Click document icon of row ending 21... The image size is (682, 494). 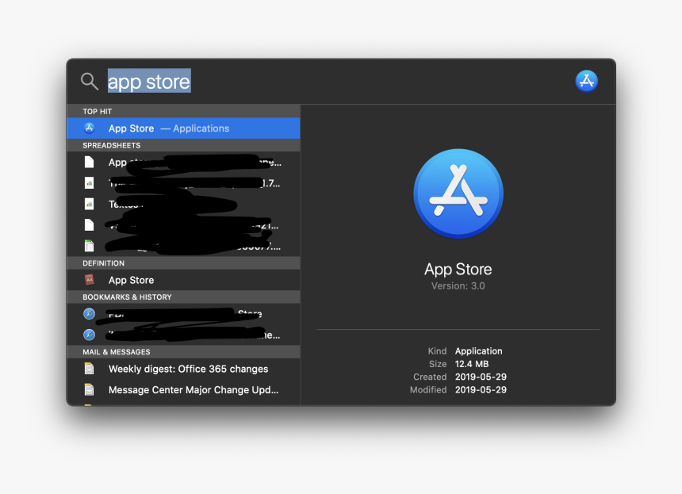point(89,225)
